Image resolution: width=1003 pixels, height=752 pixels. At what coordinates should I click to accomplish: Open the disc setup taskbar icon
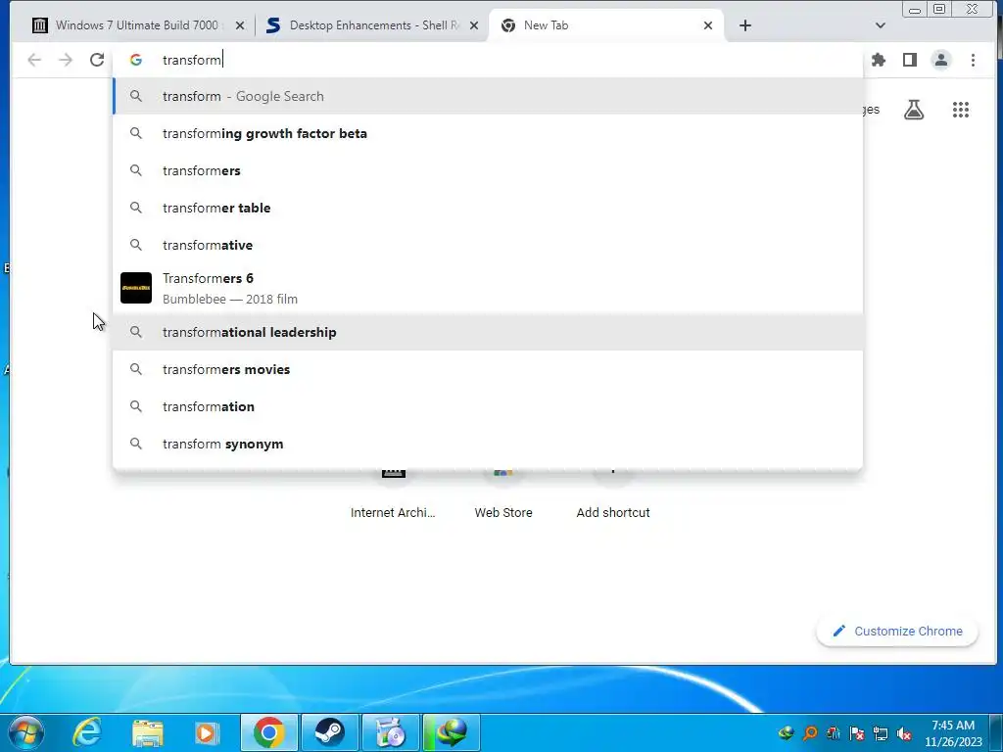(x=391, y=732)
